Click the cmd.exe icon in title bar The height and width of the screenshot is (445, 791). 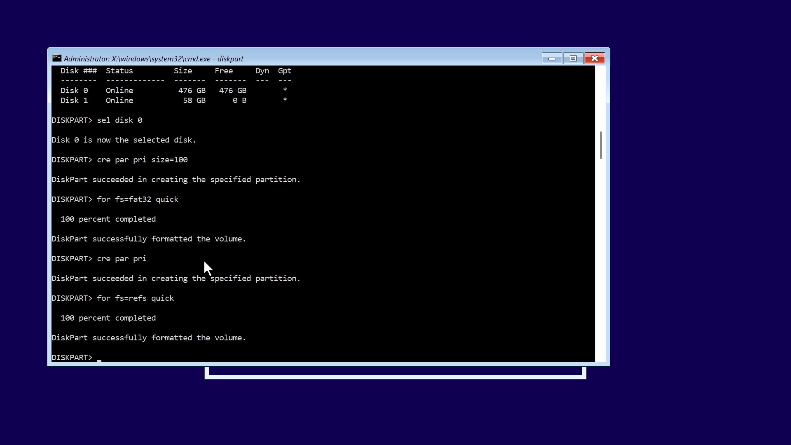point(57,59)
